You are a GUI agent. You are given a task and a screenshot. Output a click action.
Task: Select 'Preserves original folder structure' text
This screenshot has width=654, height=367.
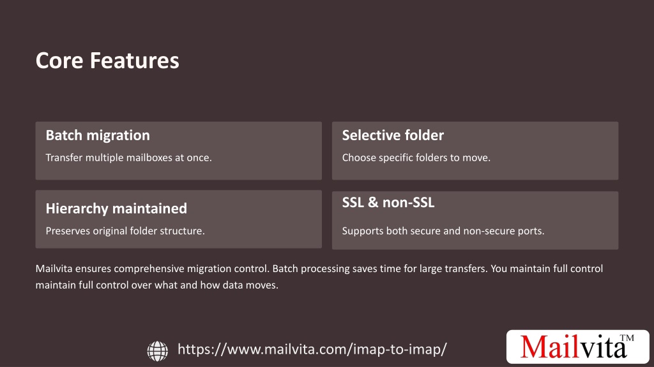125,231
